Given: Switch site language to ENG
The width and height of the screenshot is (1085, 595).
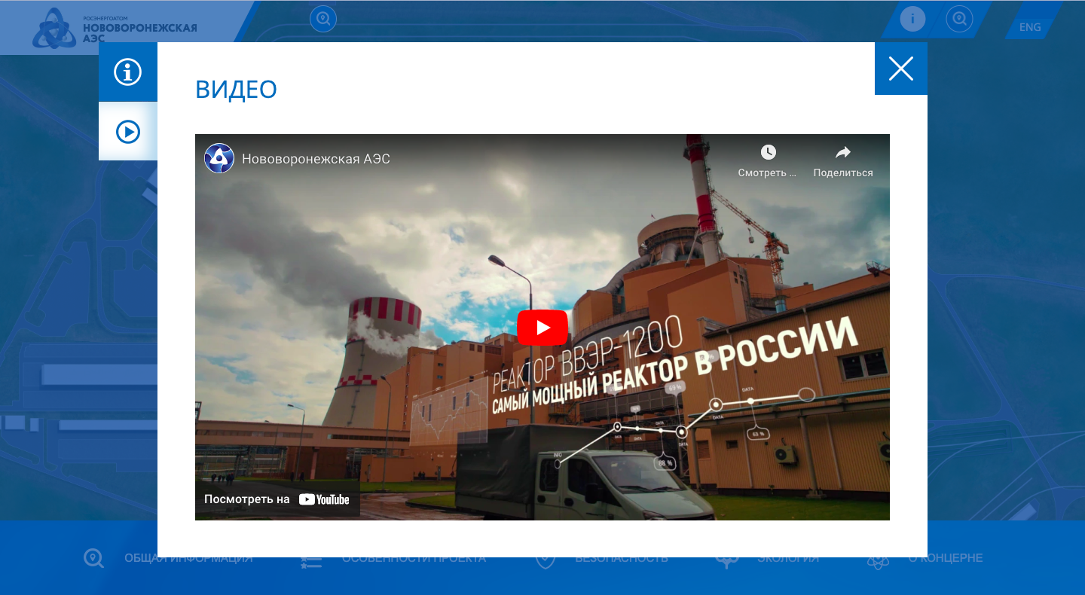Looking at the screenshot, I should click(1029, 27).
